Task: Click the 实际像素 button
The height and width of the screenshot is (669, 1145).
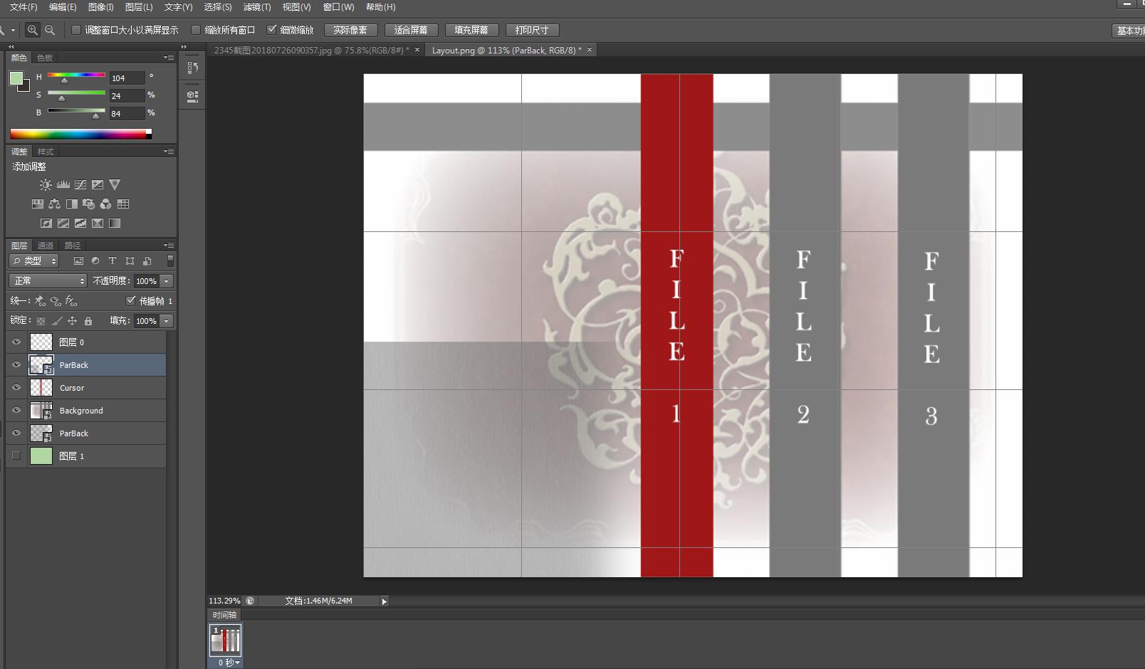Action: (x=350, y=30)
